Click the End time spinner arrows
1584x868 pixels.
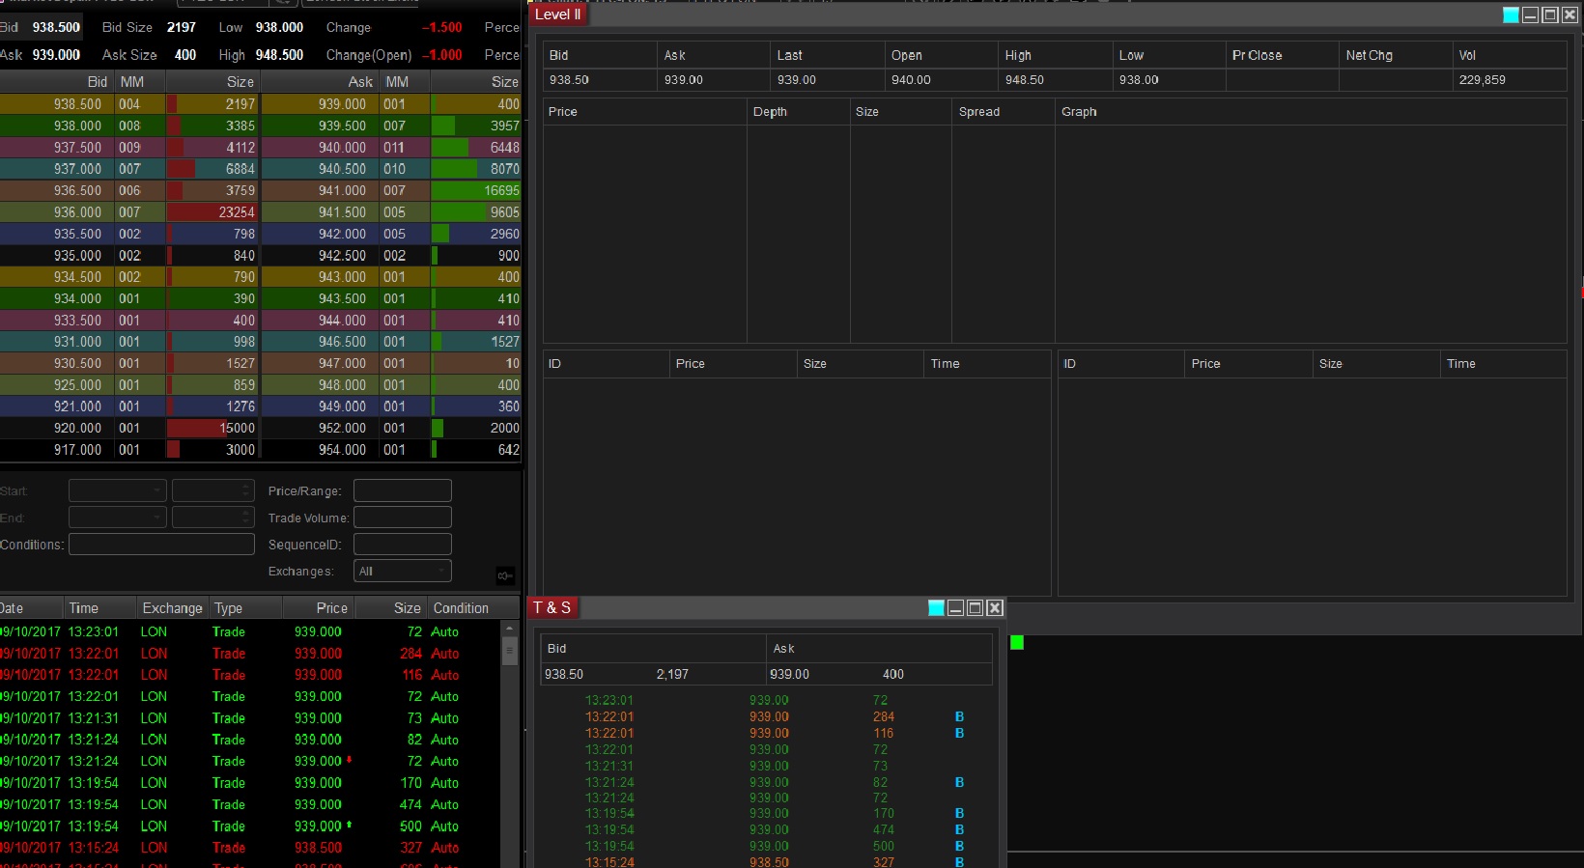pyautogui.click(x=247, y=518)
